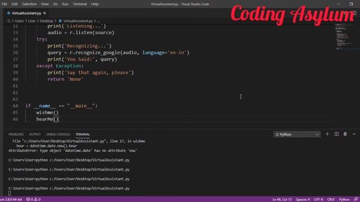
Task: Kill the terminal with trash icon
Action: click(345, 134)
